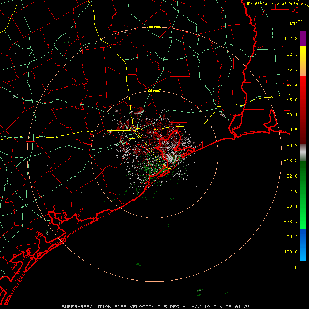Click the -94.2 velocity scale value
The height and width of the screenshot is (309, 309).
[x=291, y=237]
